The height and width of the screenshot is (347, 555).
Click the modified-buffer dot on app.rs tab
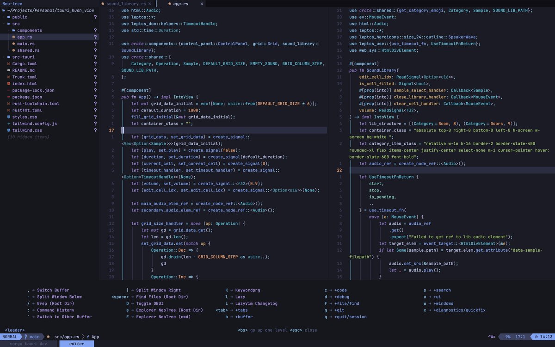point(171,3)
